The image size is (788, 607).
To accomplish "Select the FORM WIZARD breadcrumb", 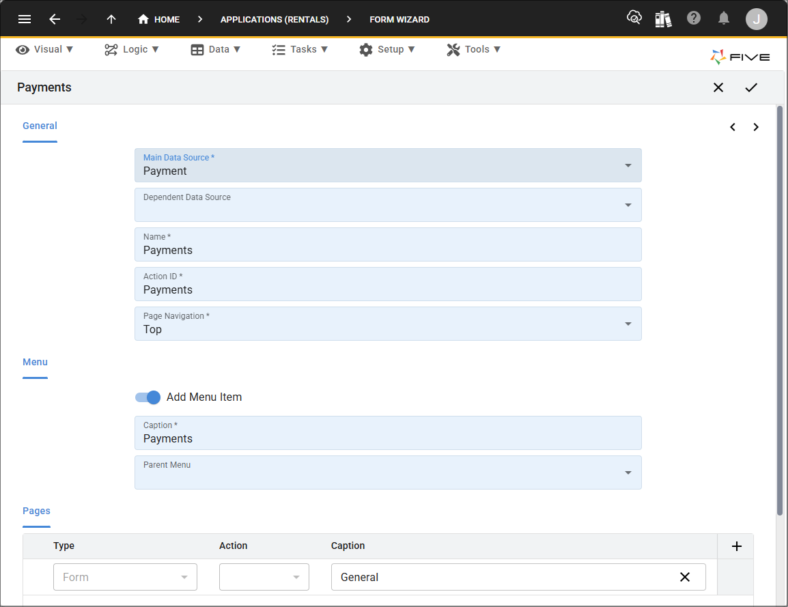I will point(399,20).
